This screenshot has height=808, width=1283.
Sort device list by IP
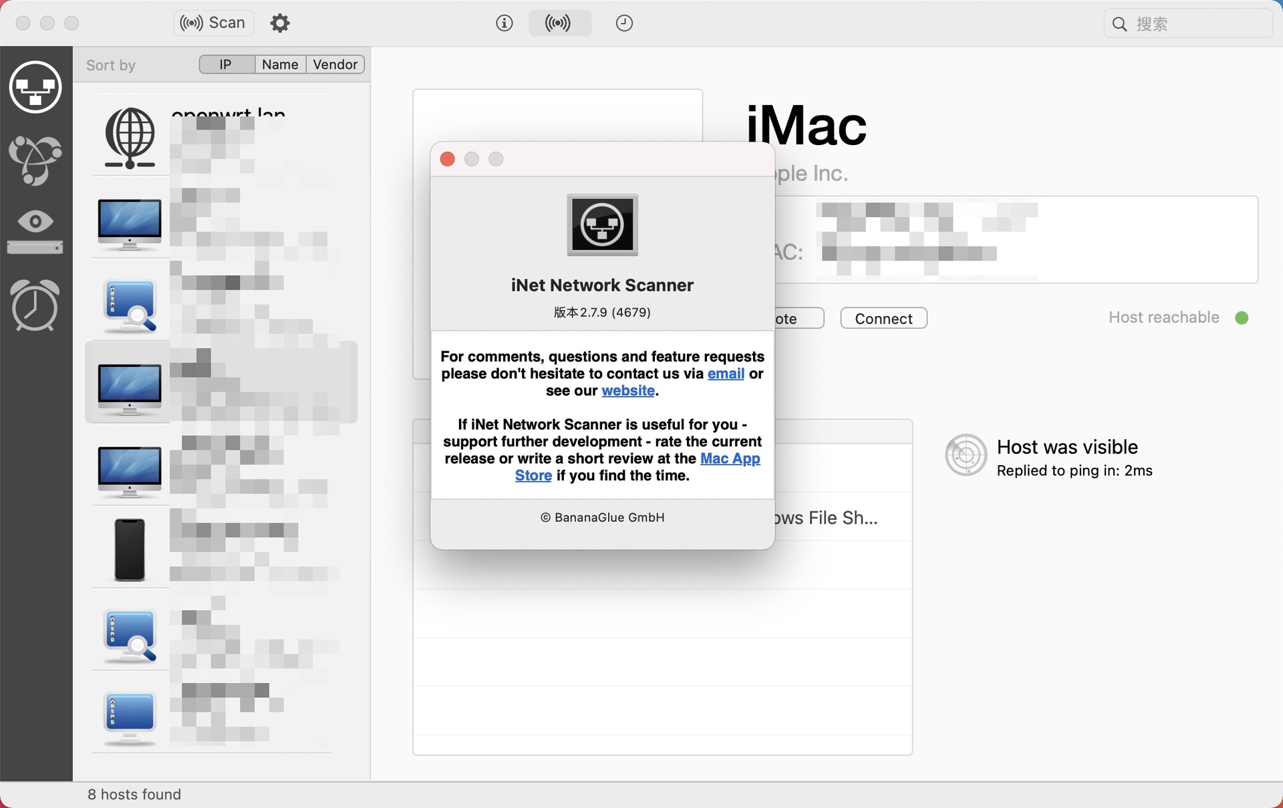[225, 64]
